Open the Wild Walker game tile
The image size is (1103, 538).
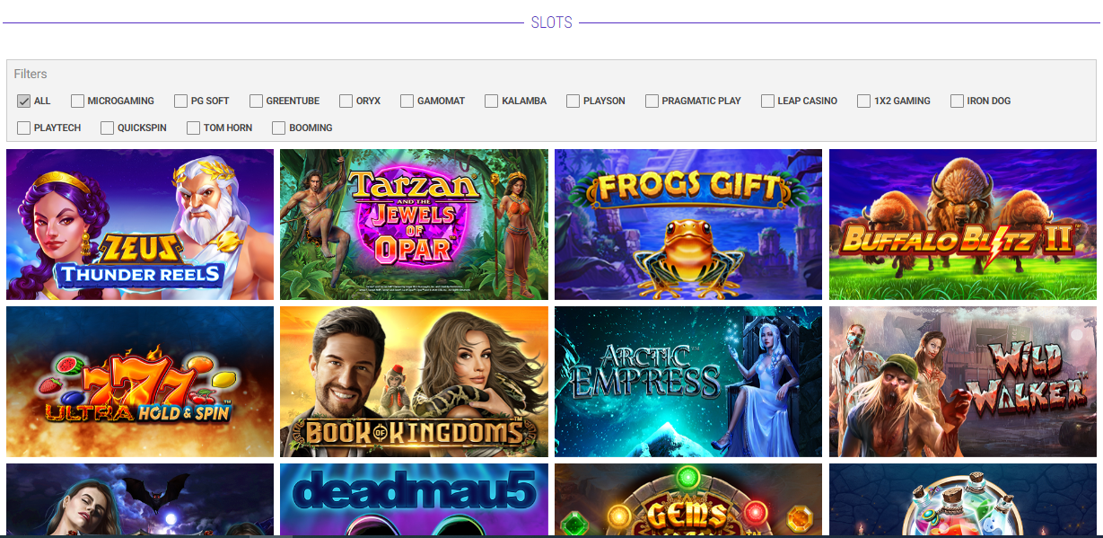tap(963, 382)
